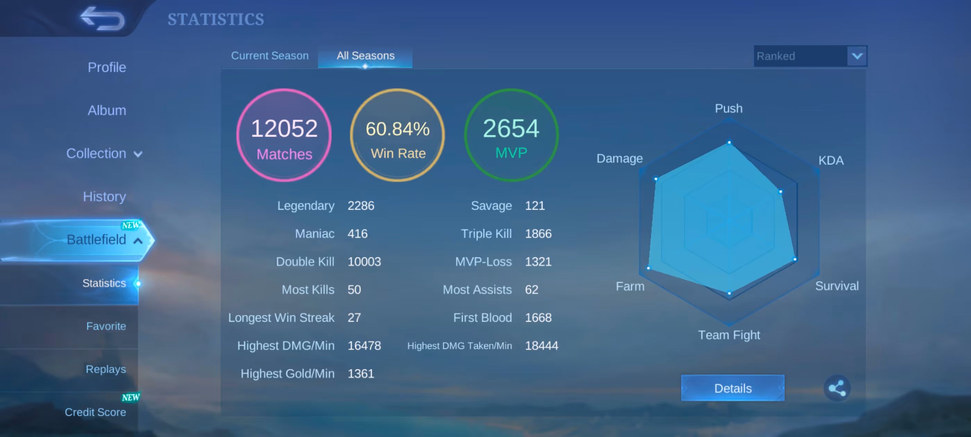Open the Favorite submenu item
Image resolution: width=971 pixels, height=437 pixels.
click(106, 326)
